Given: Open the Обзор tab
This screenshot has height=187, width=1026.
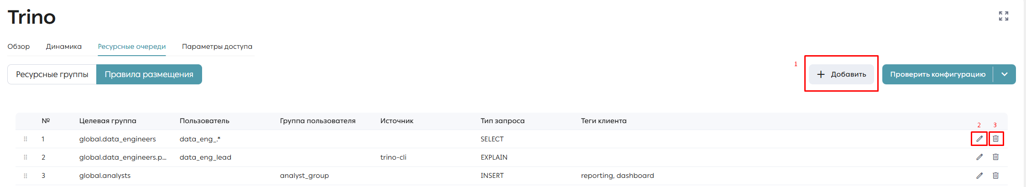Looking at the screenshot, I should coord(19,47).
